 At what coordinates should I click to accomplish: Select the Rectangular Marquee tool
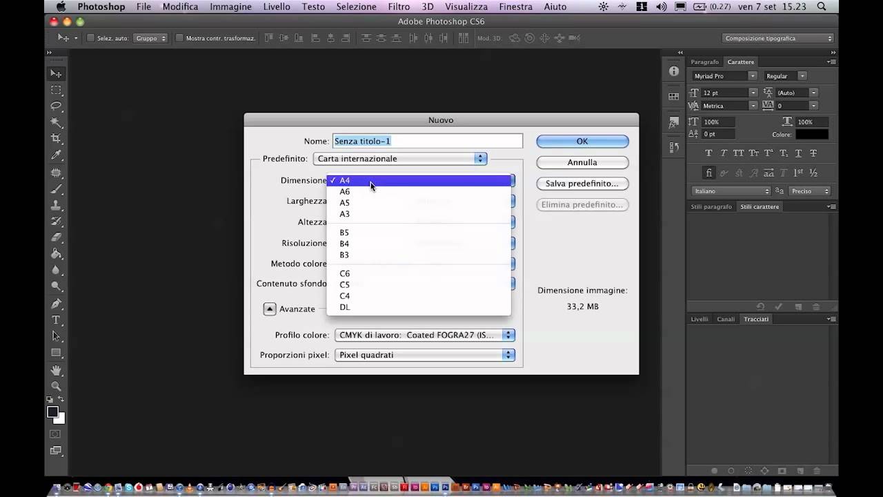coord(57,90)
